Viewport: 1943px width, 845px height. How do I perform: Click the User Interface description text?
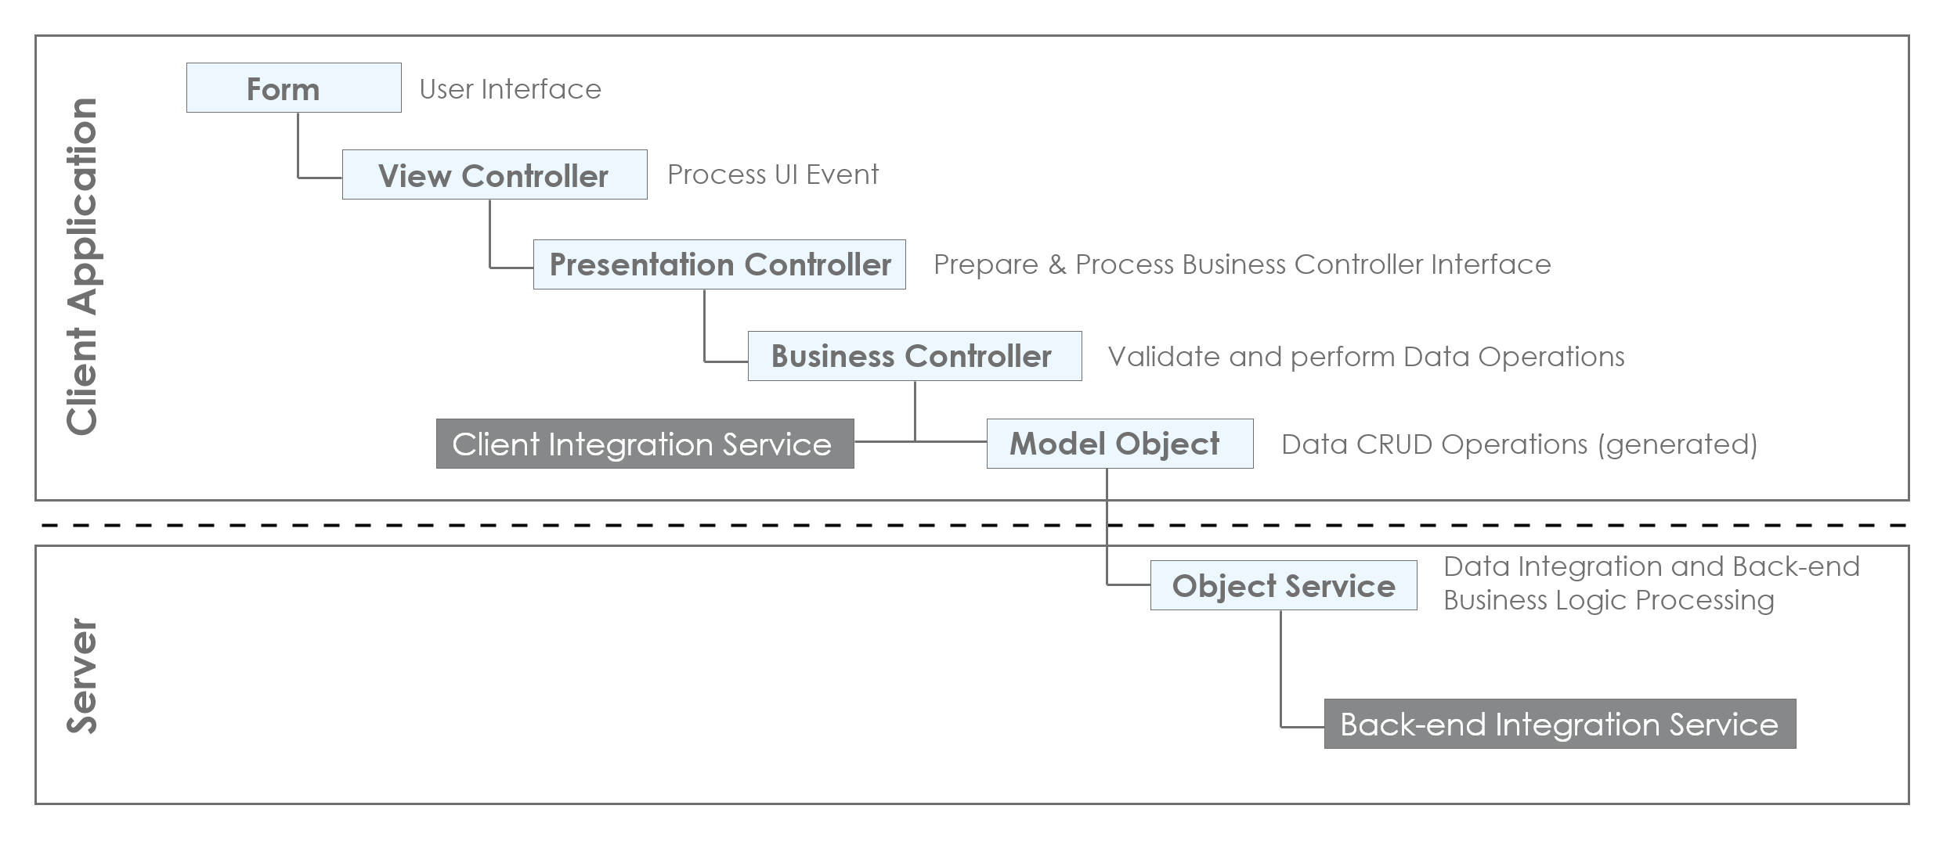pyautogui.click(x=511, y=89)
